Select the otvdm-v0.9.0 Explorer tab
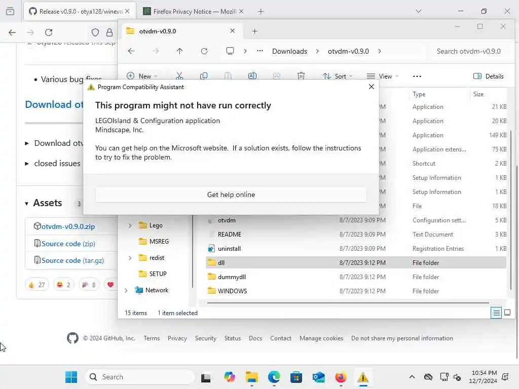This screenshot has width=519, height=389. pyautogui.click(x=181, y=31)
